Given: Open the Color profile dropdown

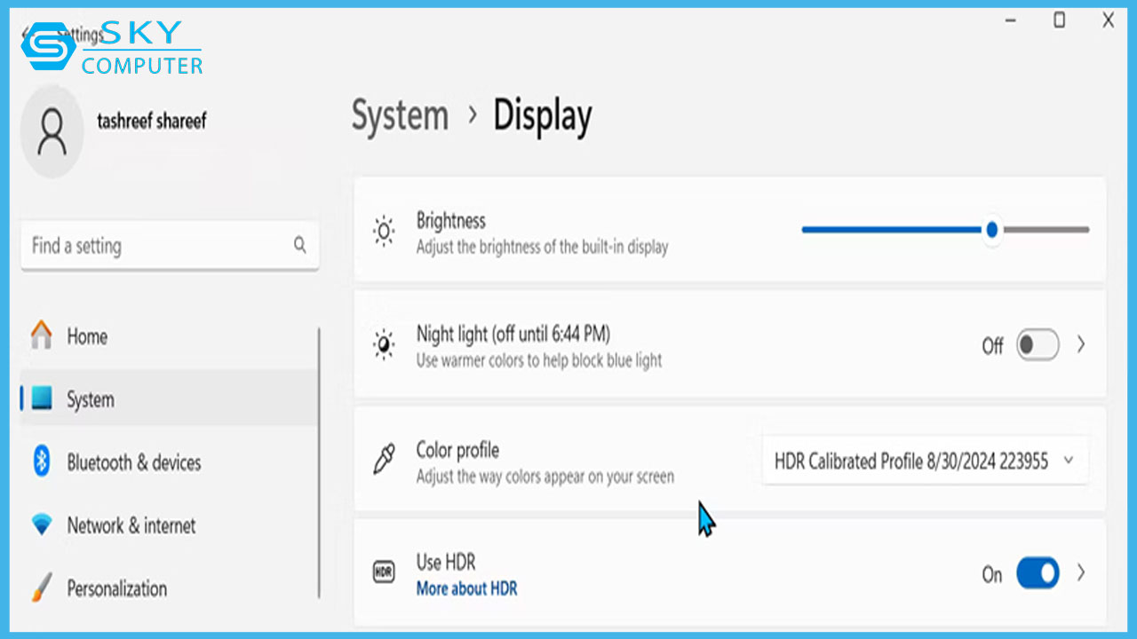Looking at the screenshot, I should [924, 461].
